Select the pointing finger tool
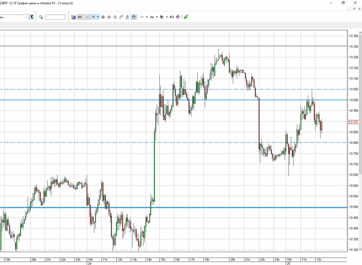362x265 pixels. (x=127, y=17)
